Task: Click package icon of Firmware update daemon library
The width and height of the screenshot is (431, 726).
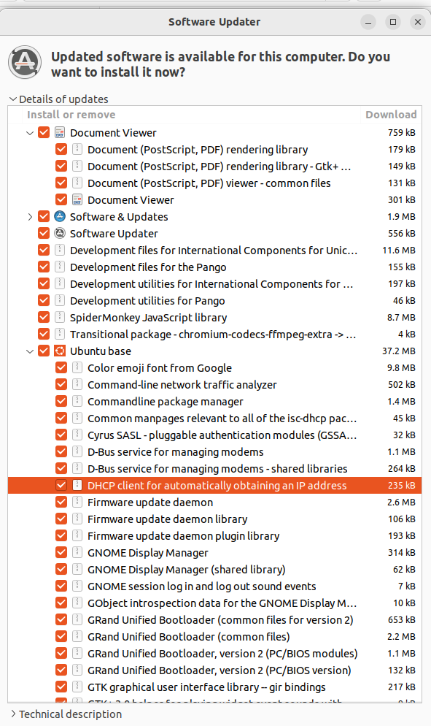Action: tap(77, 519)
